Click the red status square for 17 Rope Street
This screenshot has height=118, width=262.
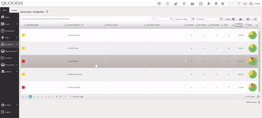tap(23, 61)
